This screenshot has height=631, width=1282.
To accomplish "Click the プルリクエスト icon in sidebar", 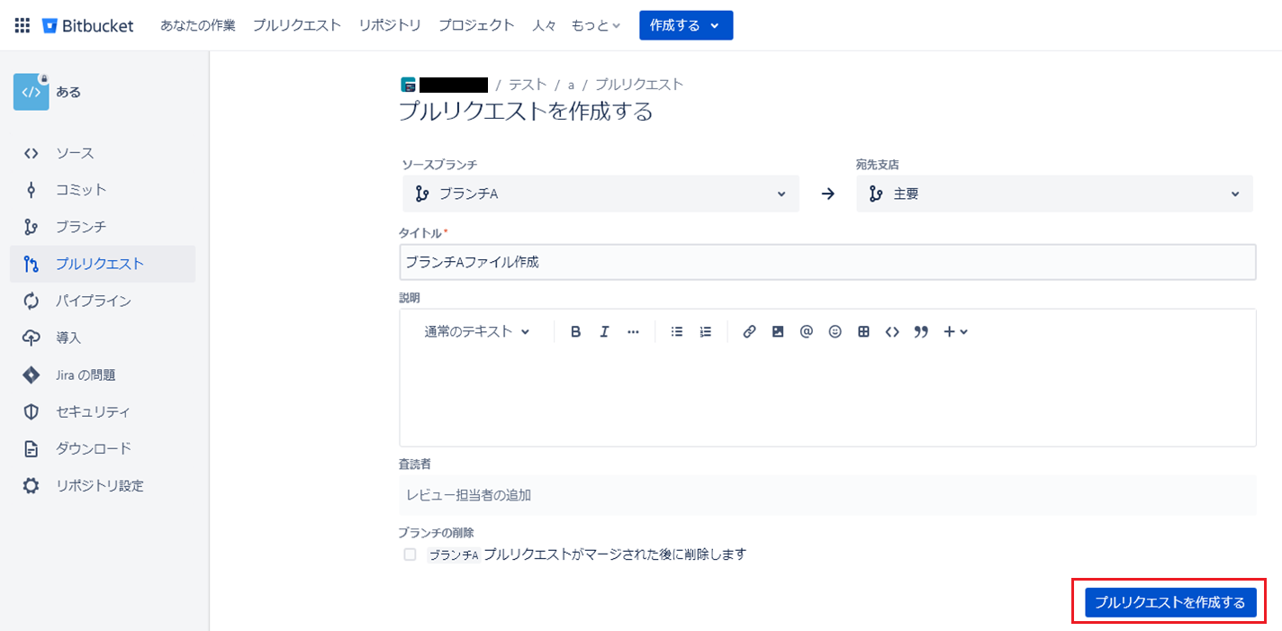I will (x=32, y=264).
